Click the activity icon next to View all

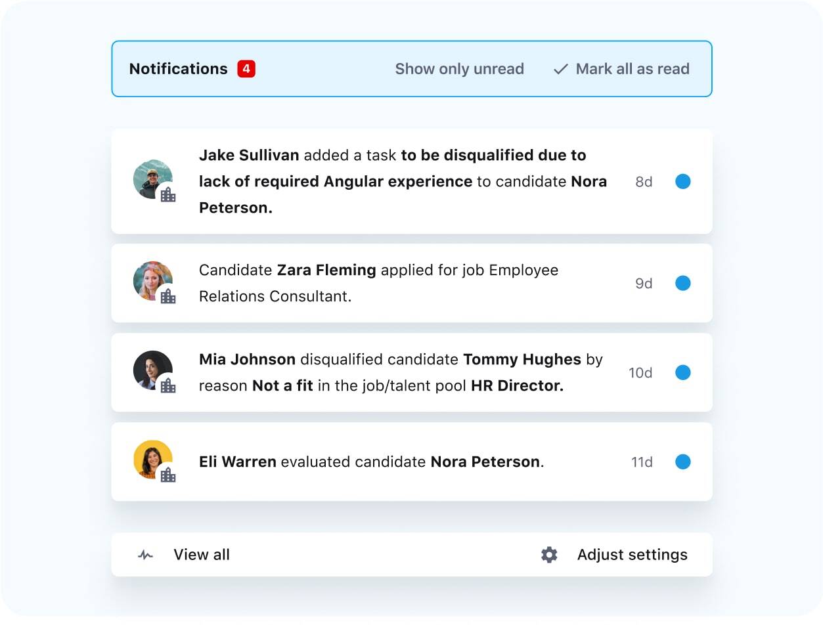point(145,555)
